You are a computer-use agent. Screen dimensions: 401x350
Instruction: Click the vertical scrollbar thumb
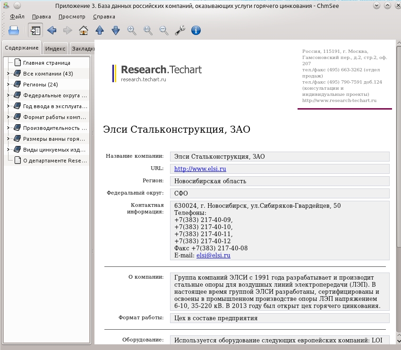(x=399, y=147)
